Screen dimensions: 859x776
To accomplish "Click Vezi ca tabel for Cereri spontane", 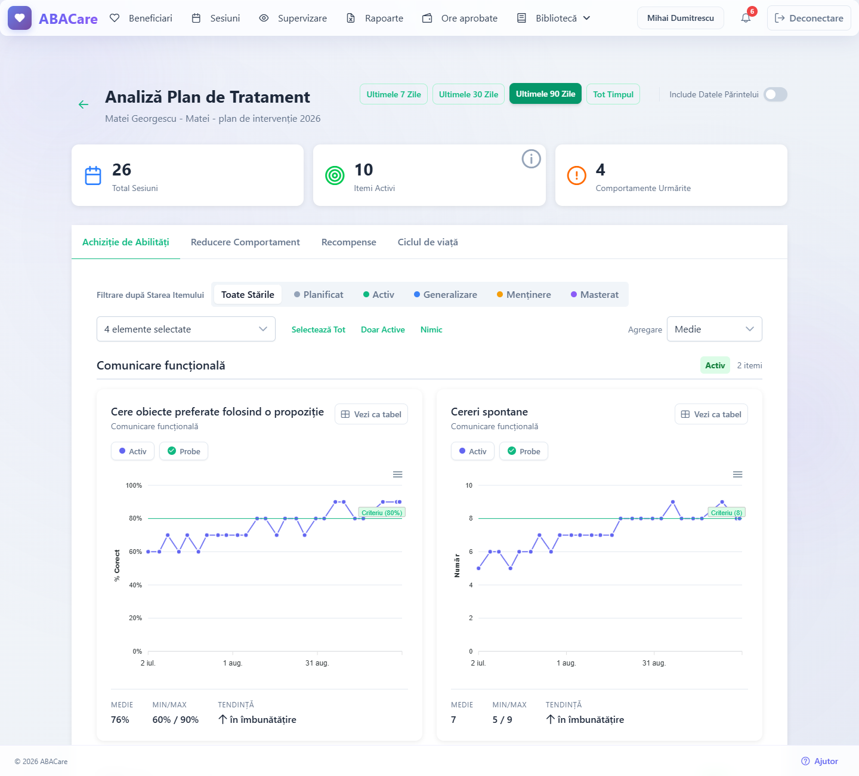I will 711,414.
